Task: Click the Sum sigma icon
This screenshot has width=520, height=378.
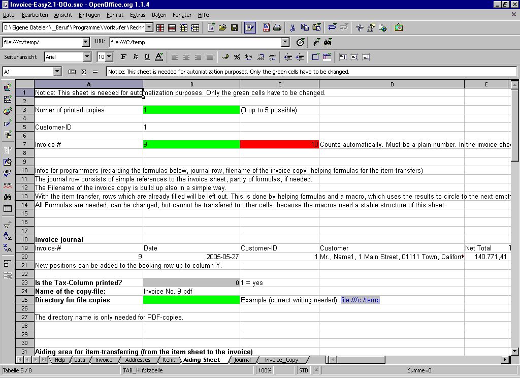Action: click(x=83, y=72)
